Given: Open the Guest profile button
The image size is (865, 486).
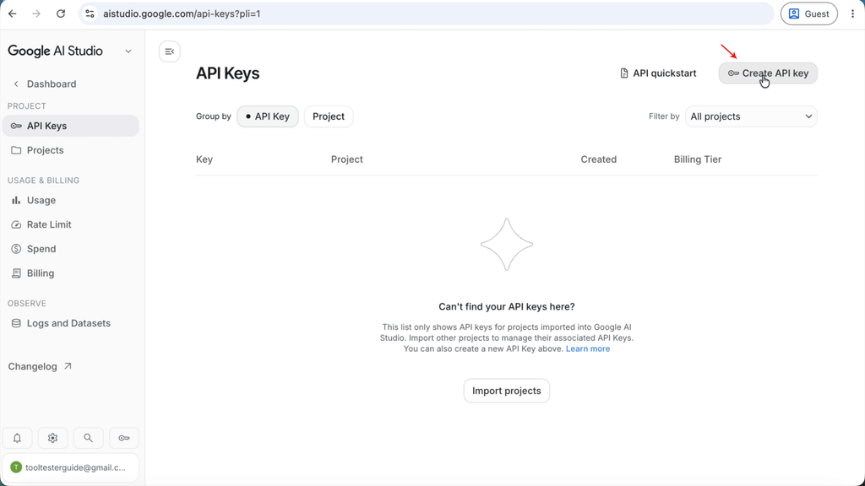Looking at the screenshot, I should click(808, 13).
